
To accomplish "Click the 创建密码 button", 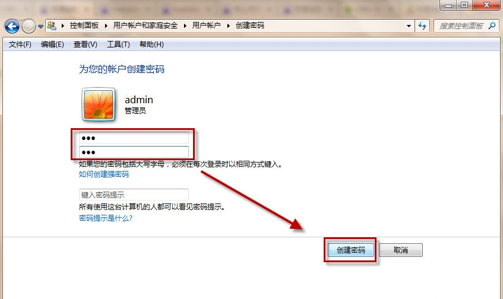I will click(350, 250).
